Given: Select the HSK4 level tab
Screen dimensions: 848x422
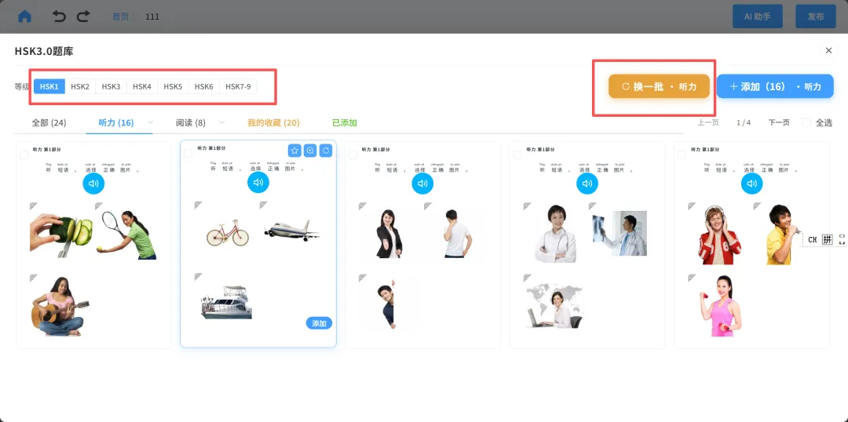Looking at the screenshot, I should (142, 86).
